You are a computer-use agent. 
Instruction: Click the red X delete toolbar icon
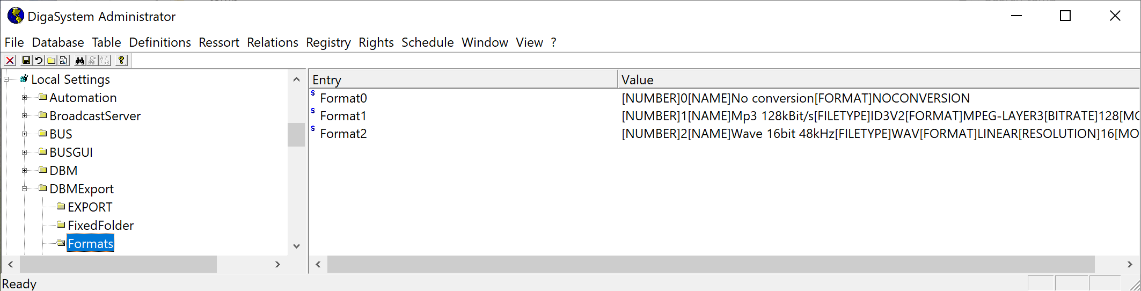[x=10, y=61]
